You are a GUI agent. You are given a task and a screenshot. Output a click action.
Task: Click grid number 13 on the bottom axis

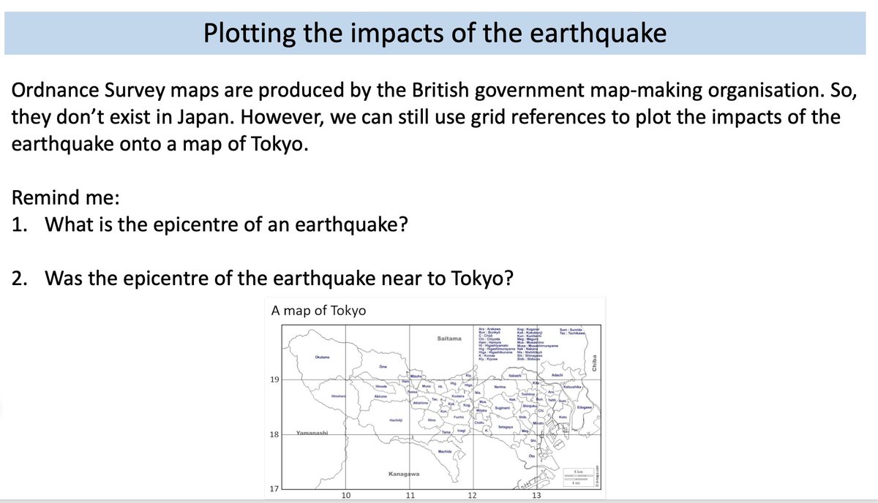pos(536,495)
